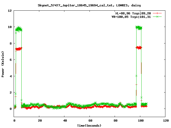
Task: Click the green legend line sample for YR
Action: (157, 17)
